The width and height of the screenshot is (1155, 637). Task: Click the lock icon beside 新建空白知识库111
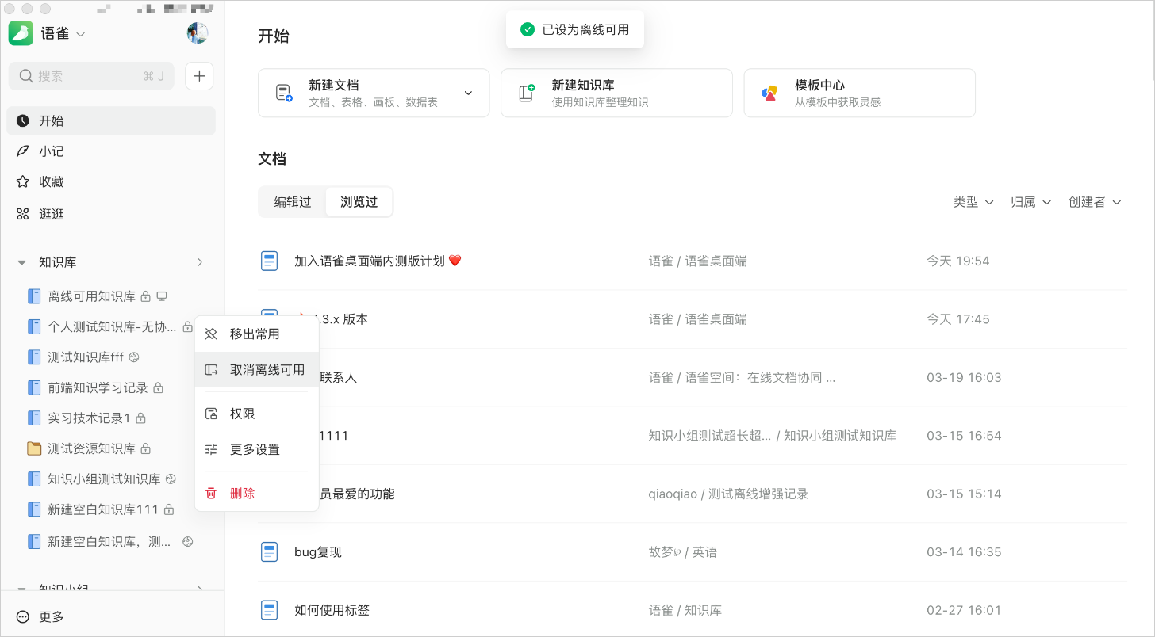168,509
